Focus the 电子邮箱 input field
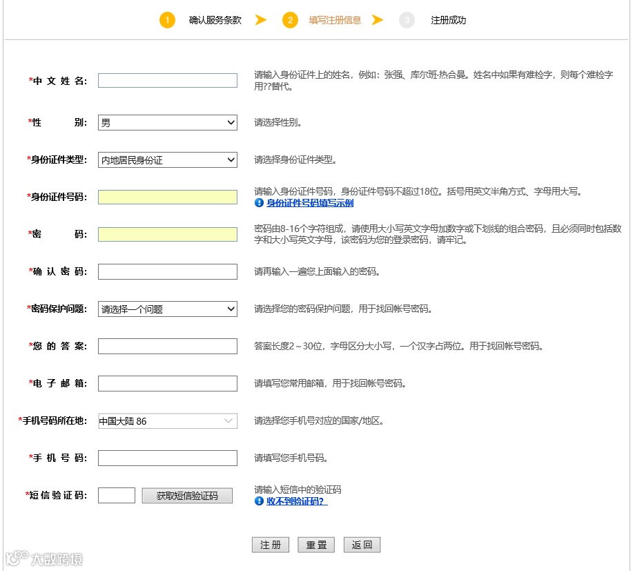Screen dimensions: 633x571 point(168,383)
